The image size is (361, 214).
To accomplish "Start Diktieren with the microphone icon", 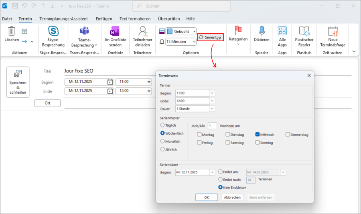I will click(262, 30).
